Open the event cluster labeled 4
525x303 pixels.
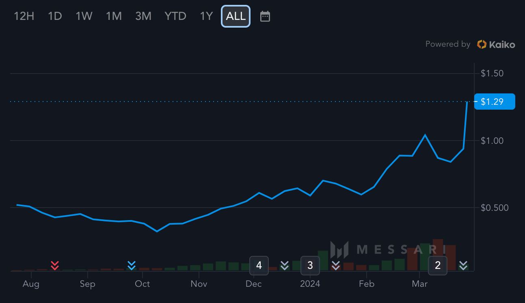click(x=259, y=266)
